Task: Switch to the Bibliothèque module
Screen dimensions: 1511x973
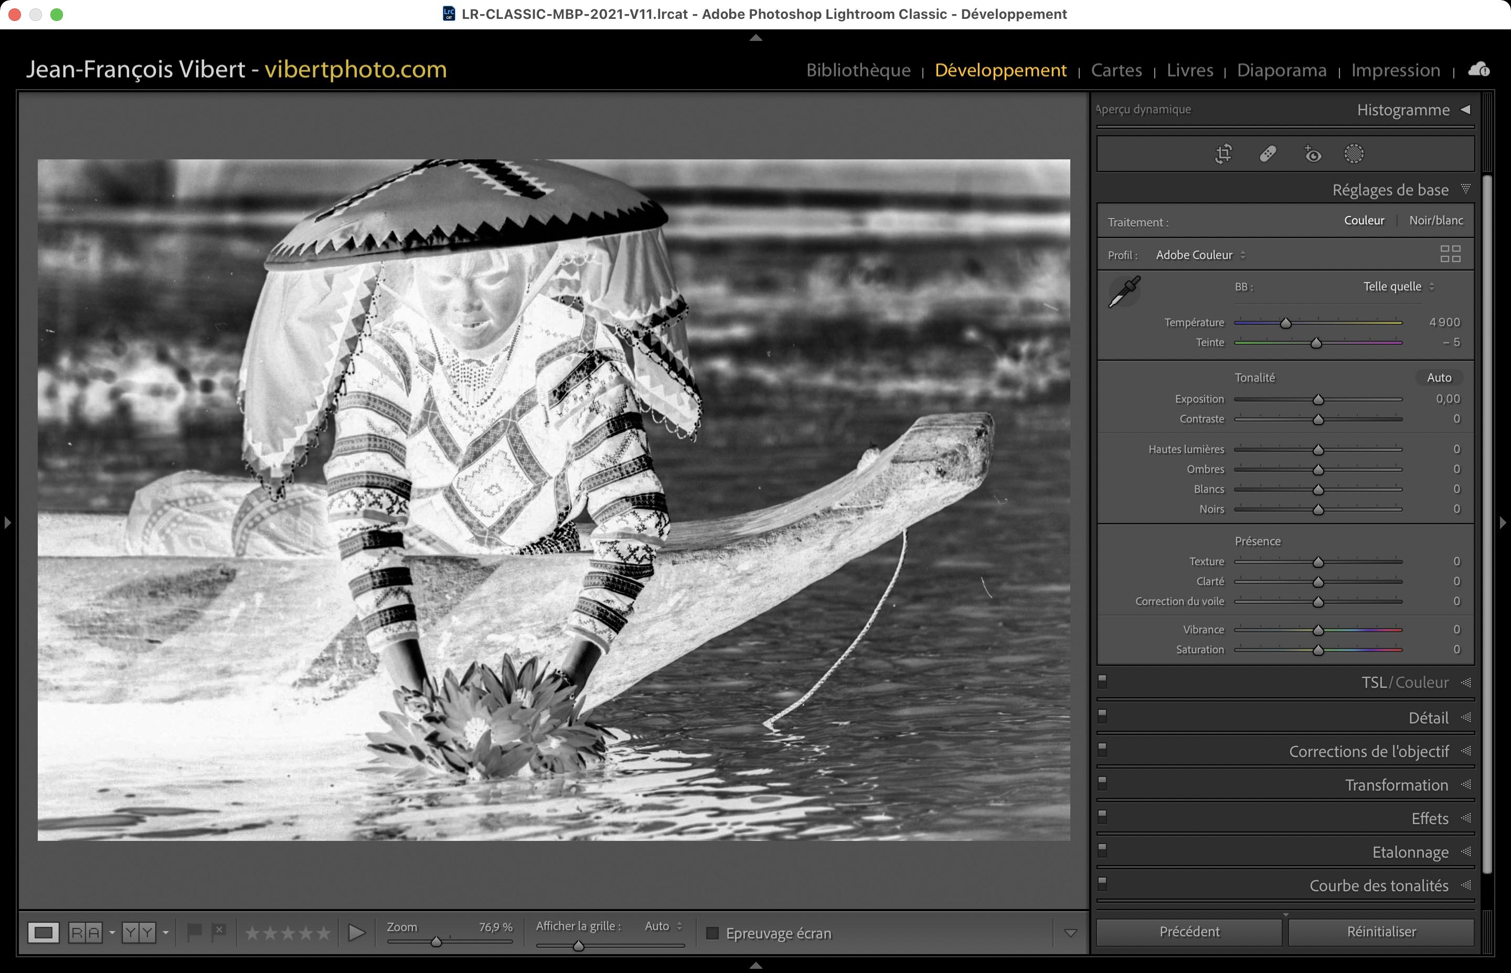Action: [858, 70]
